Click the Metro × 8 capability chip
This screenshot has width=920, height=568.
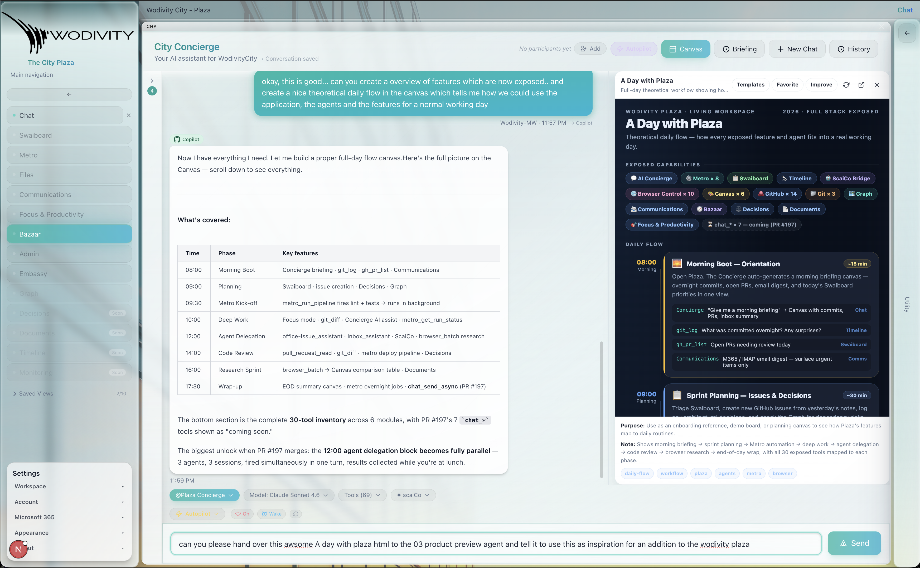[x=702, y=179]
